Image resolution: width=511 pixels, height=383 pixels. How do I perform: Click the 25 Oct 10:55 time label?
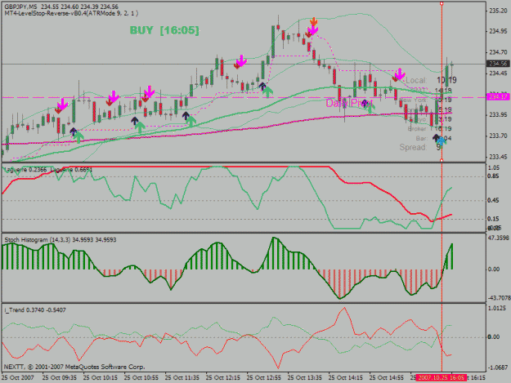click(141, 378)
